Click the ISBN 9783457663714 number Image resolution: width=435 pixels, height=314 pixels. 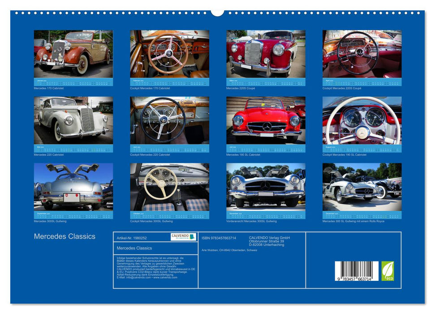pos(218,238)
